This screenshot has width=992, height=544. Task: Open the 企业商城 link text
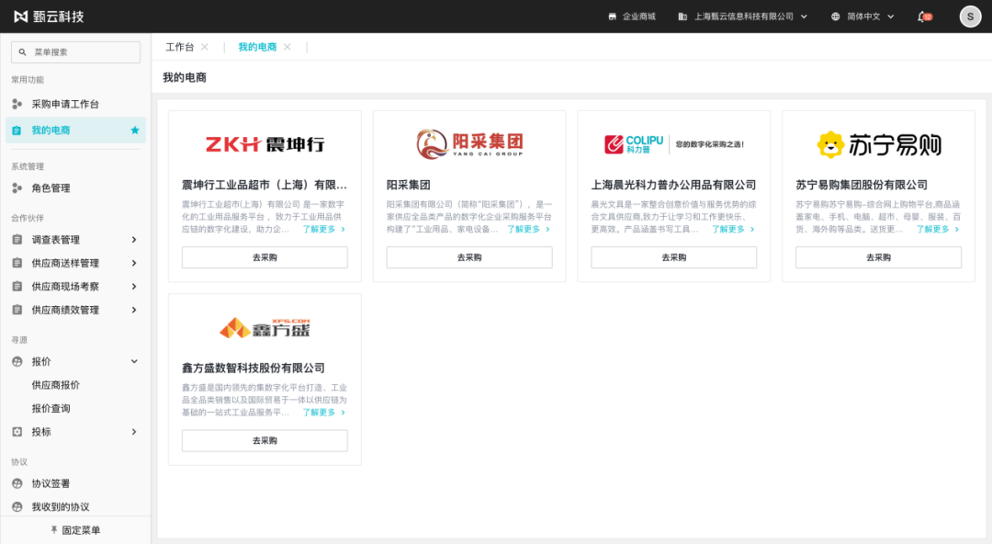[639, 17]
